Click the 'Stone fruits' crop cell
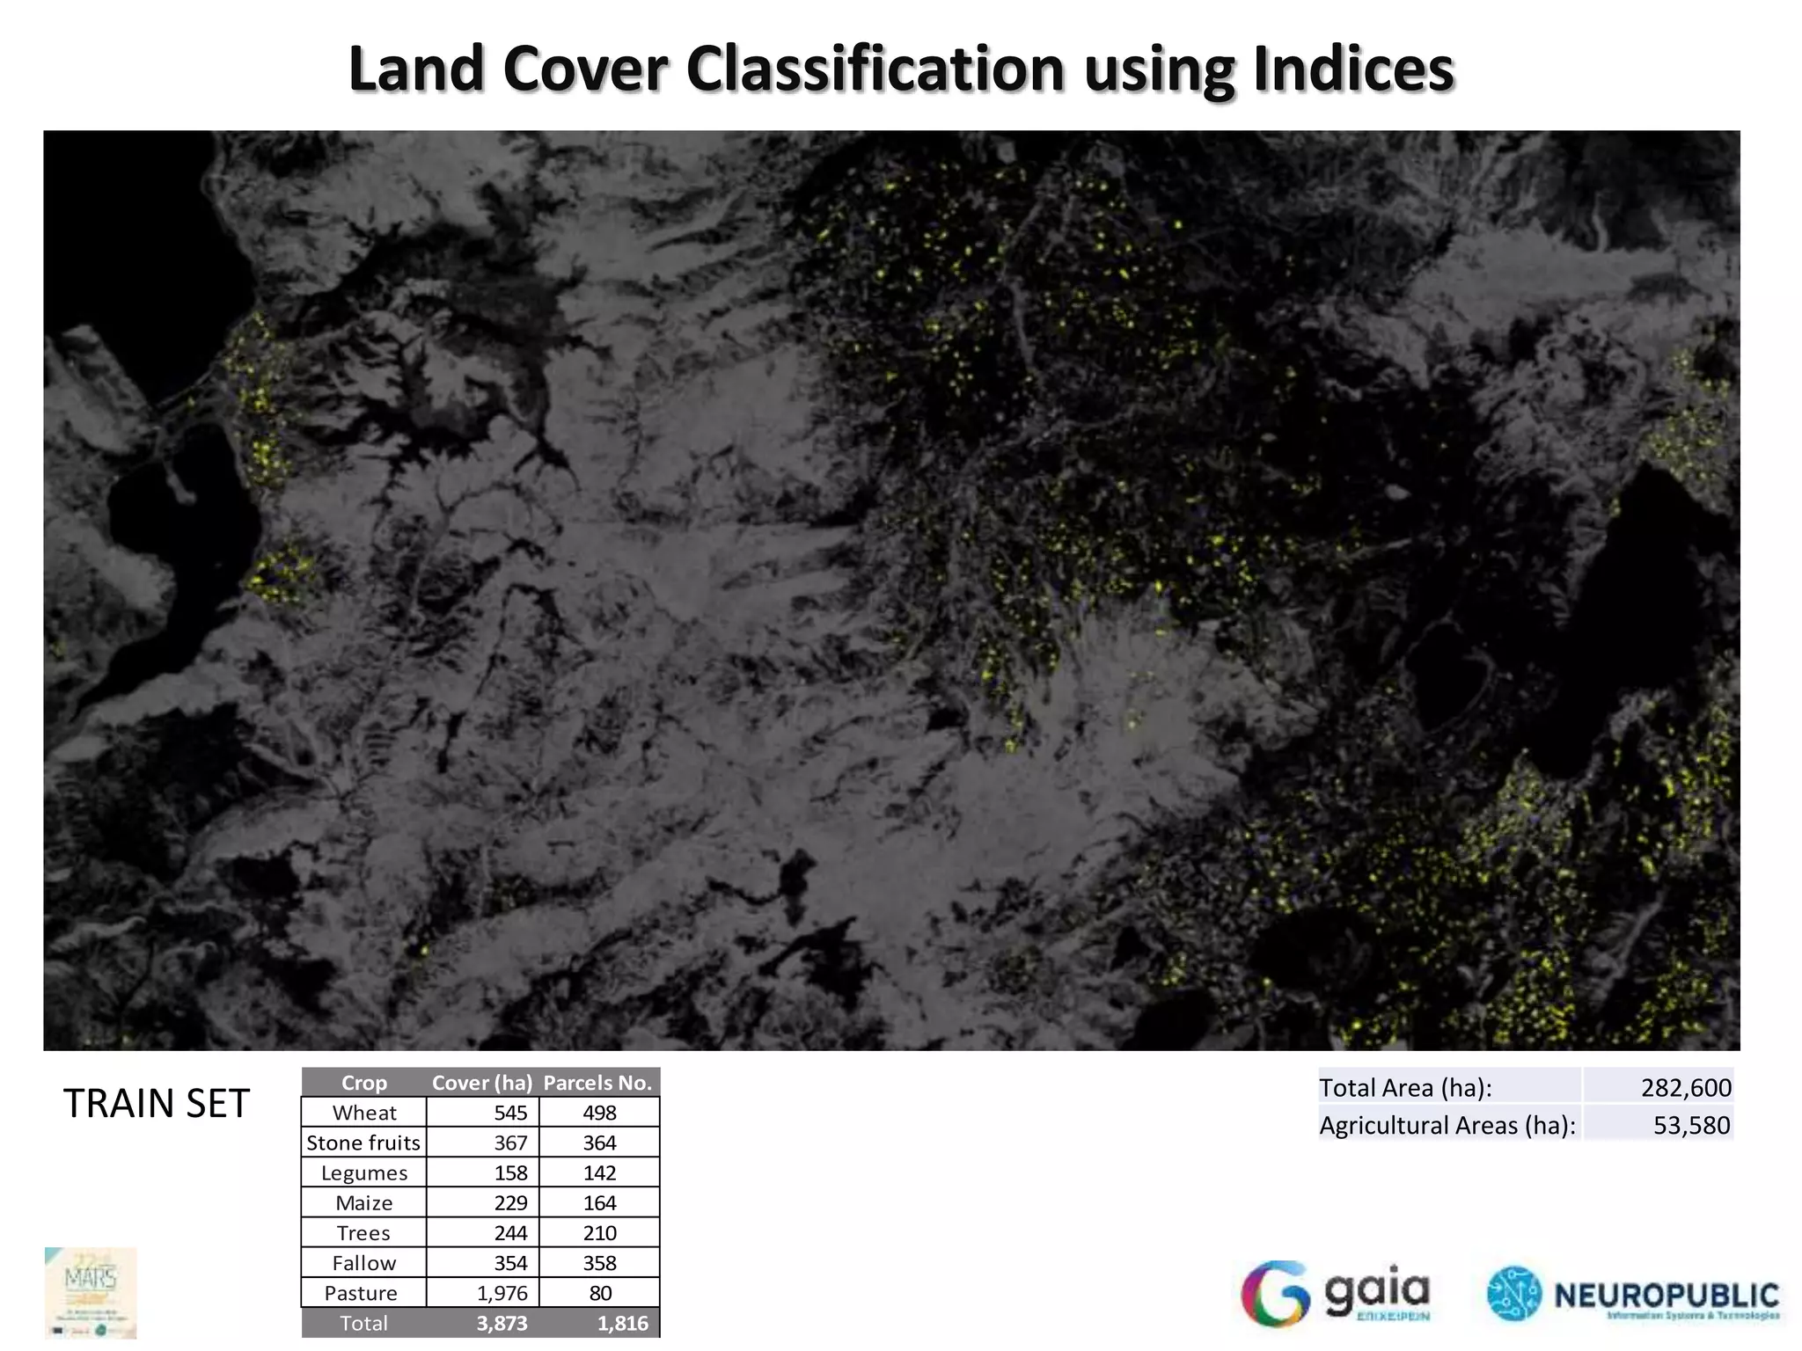This screenshot has height=1351, width=1802. click(x=363, y=1143)
